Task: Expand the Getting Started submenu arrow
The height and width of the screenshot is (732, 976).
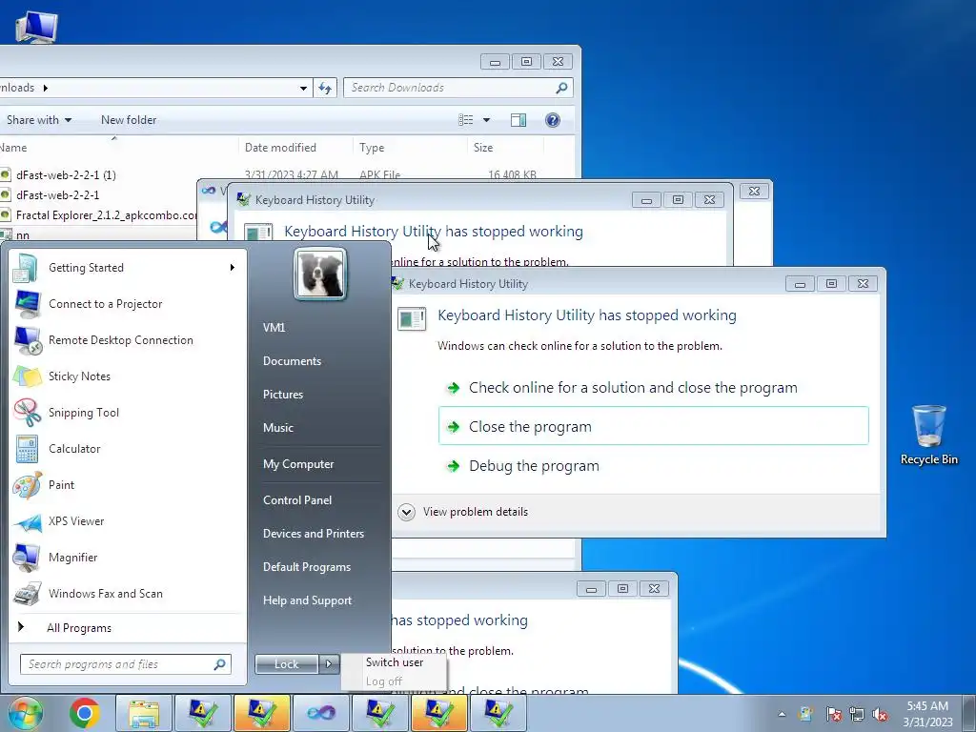Action: click(233, 268)
